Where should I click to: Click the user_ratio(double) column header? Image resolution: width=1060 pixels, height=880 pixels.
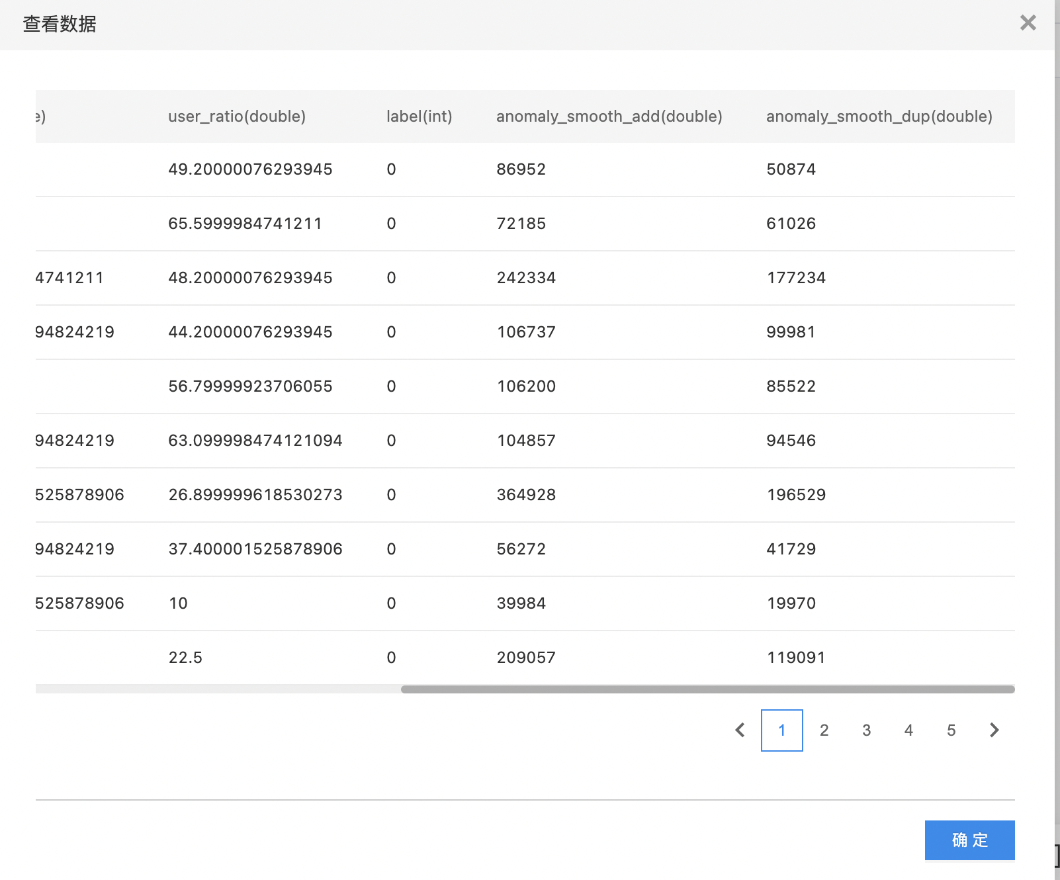pyautogui.click(x=237, y=116)
